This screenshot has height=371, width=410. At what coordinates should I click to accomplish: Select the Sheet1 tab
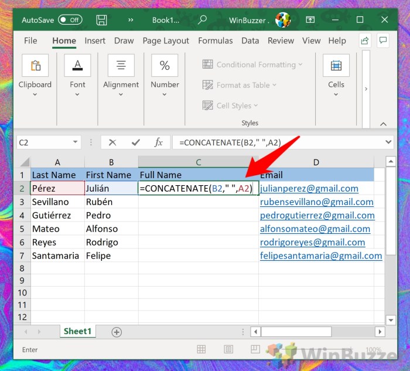78,331
